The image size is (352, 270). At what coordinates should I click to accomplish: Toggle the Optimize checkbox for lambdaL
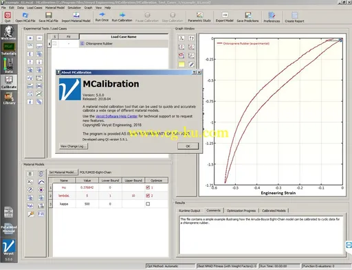148,196
